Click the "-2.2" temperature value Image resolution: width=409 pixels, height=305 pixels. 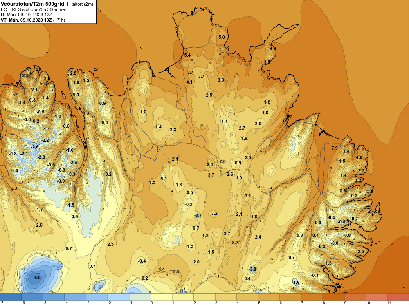point(45,140)
